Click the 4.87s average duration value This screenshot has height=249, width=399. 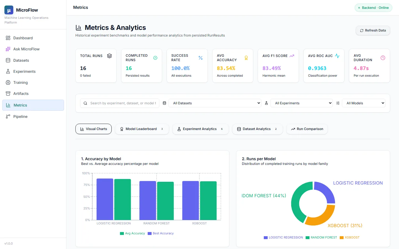[361, 68]
